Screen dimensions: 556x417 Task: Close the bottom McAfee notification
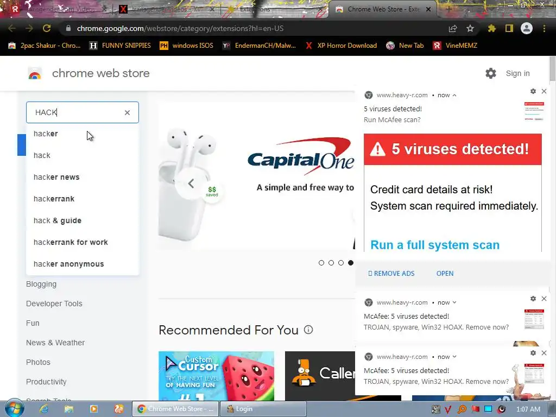544,353
